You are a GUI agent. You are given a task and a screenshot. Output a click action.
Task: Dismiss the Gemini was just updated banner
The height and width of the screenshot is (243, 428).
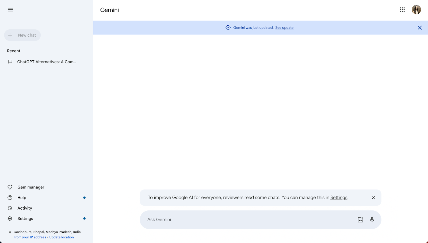pos(420,28)
